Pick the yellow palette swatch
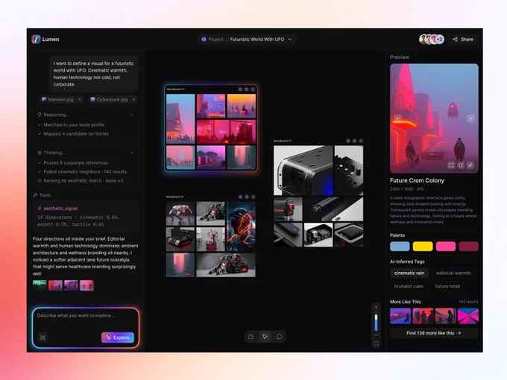Image resolution: width=507 pixels, height=380 pixels. click(423, 246)
